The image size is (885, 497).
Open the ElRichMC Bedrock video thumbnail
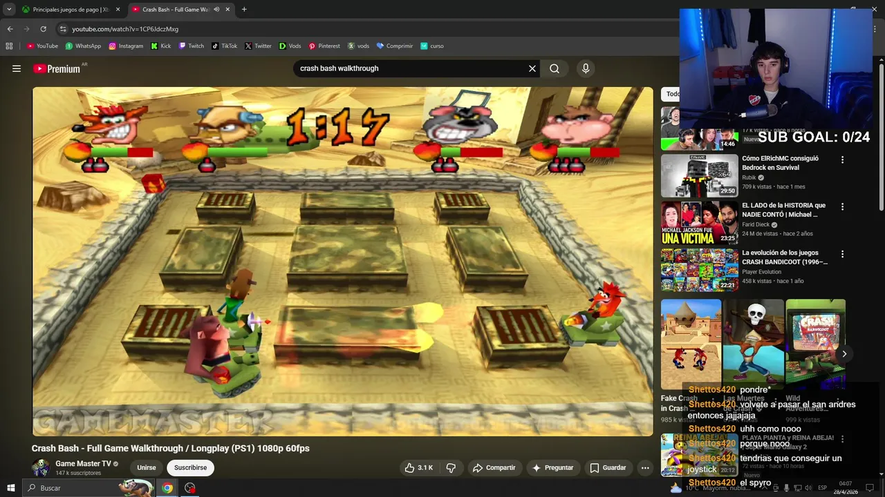699,175
